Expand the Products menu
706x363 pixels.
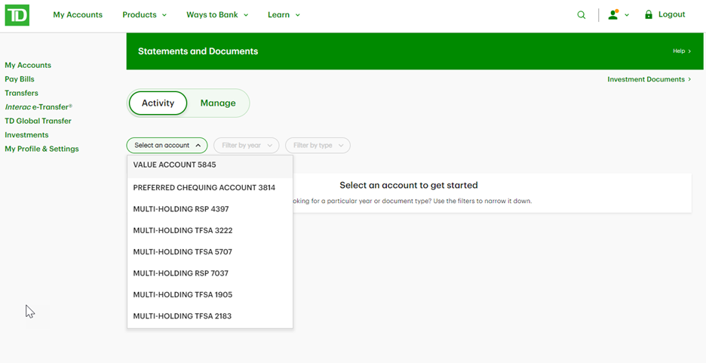point(145,15)
